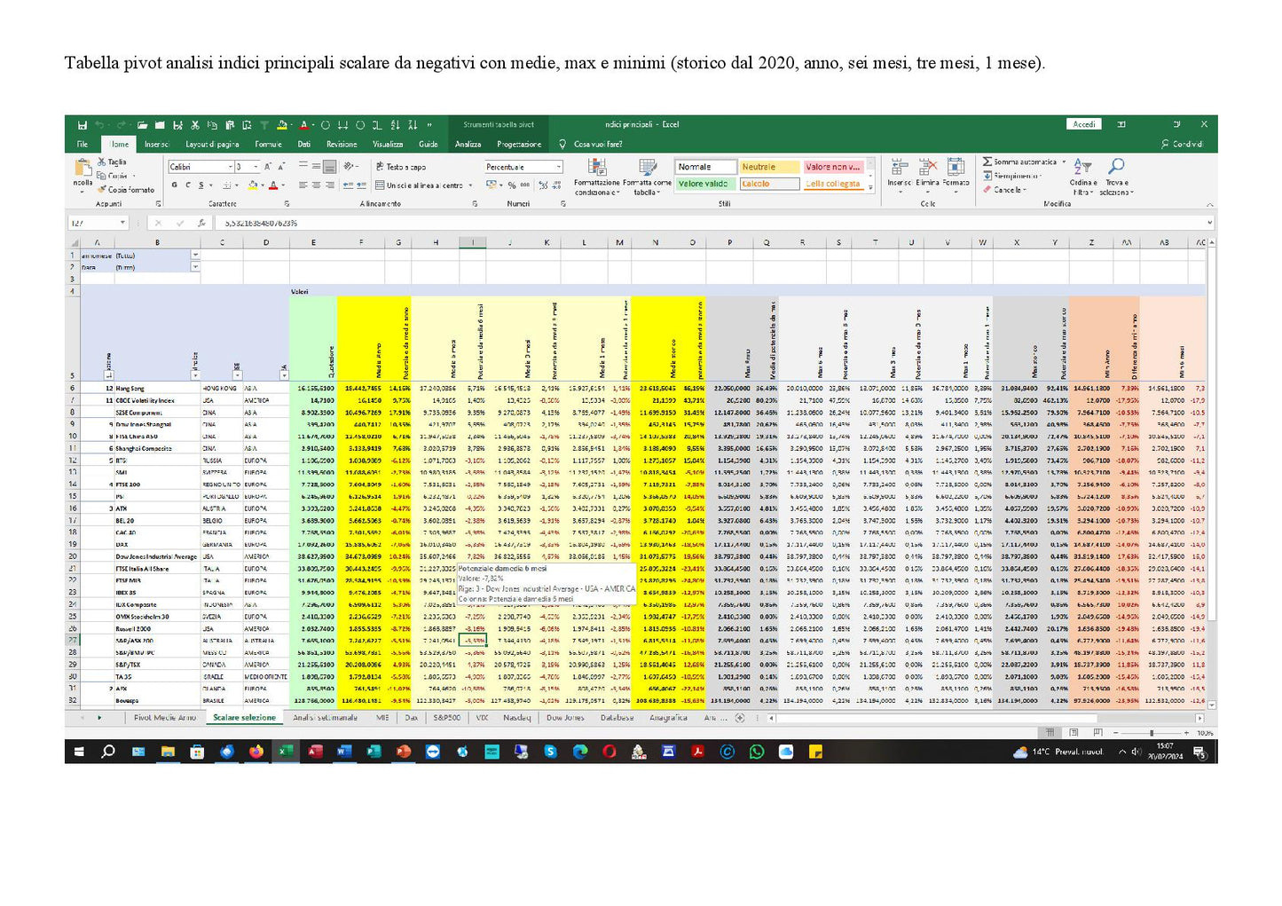
Task: Select the Hang Seng row cell
Action: [159, 389]
